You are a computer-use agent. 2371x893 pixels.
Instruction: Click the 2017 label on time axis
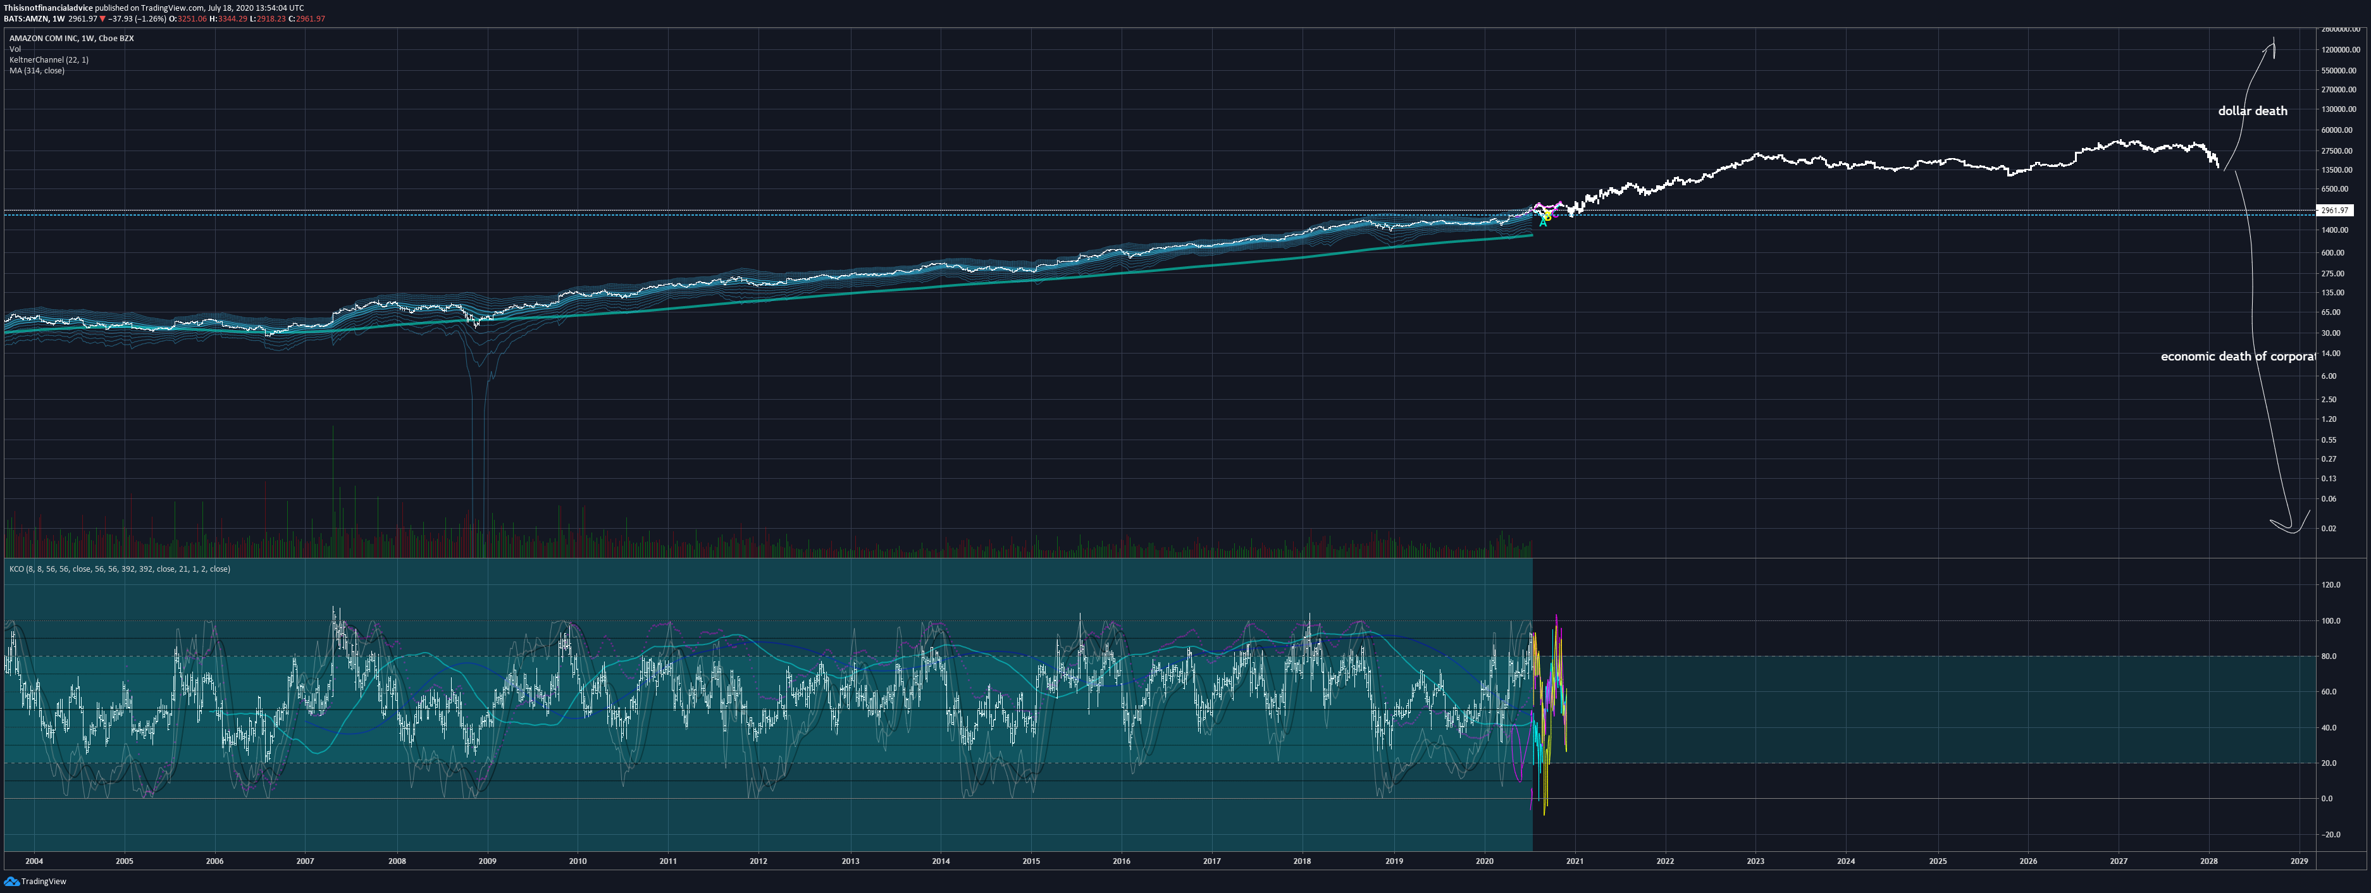coord(1211,862)
